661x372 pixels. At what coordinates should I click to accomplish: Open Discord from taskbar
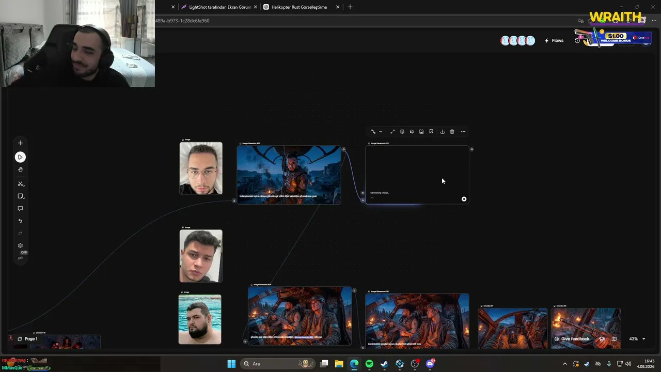(x=430, y=364)
